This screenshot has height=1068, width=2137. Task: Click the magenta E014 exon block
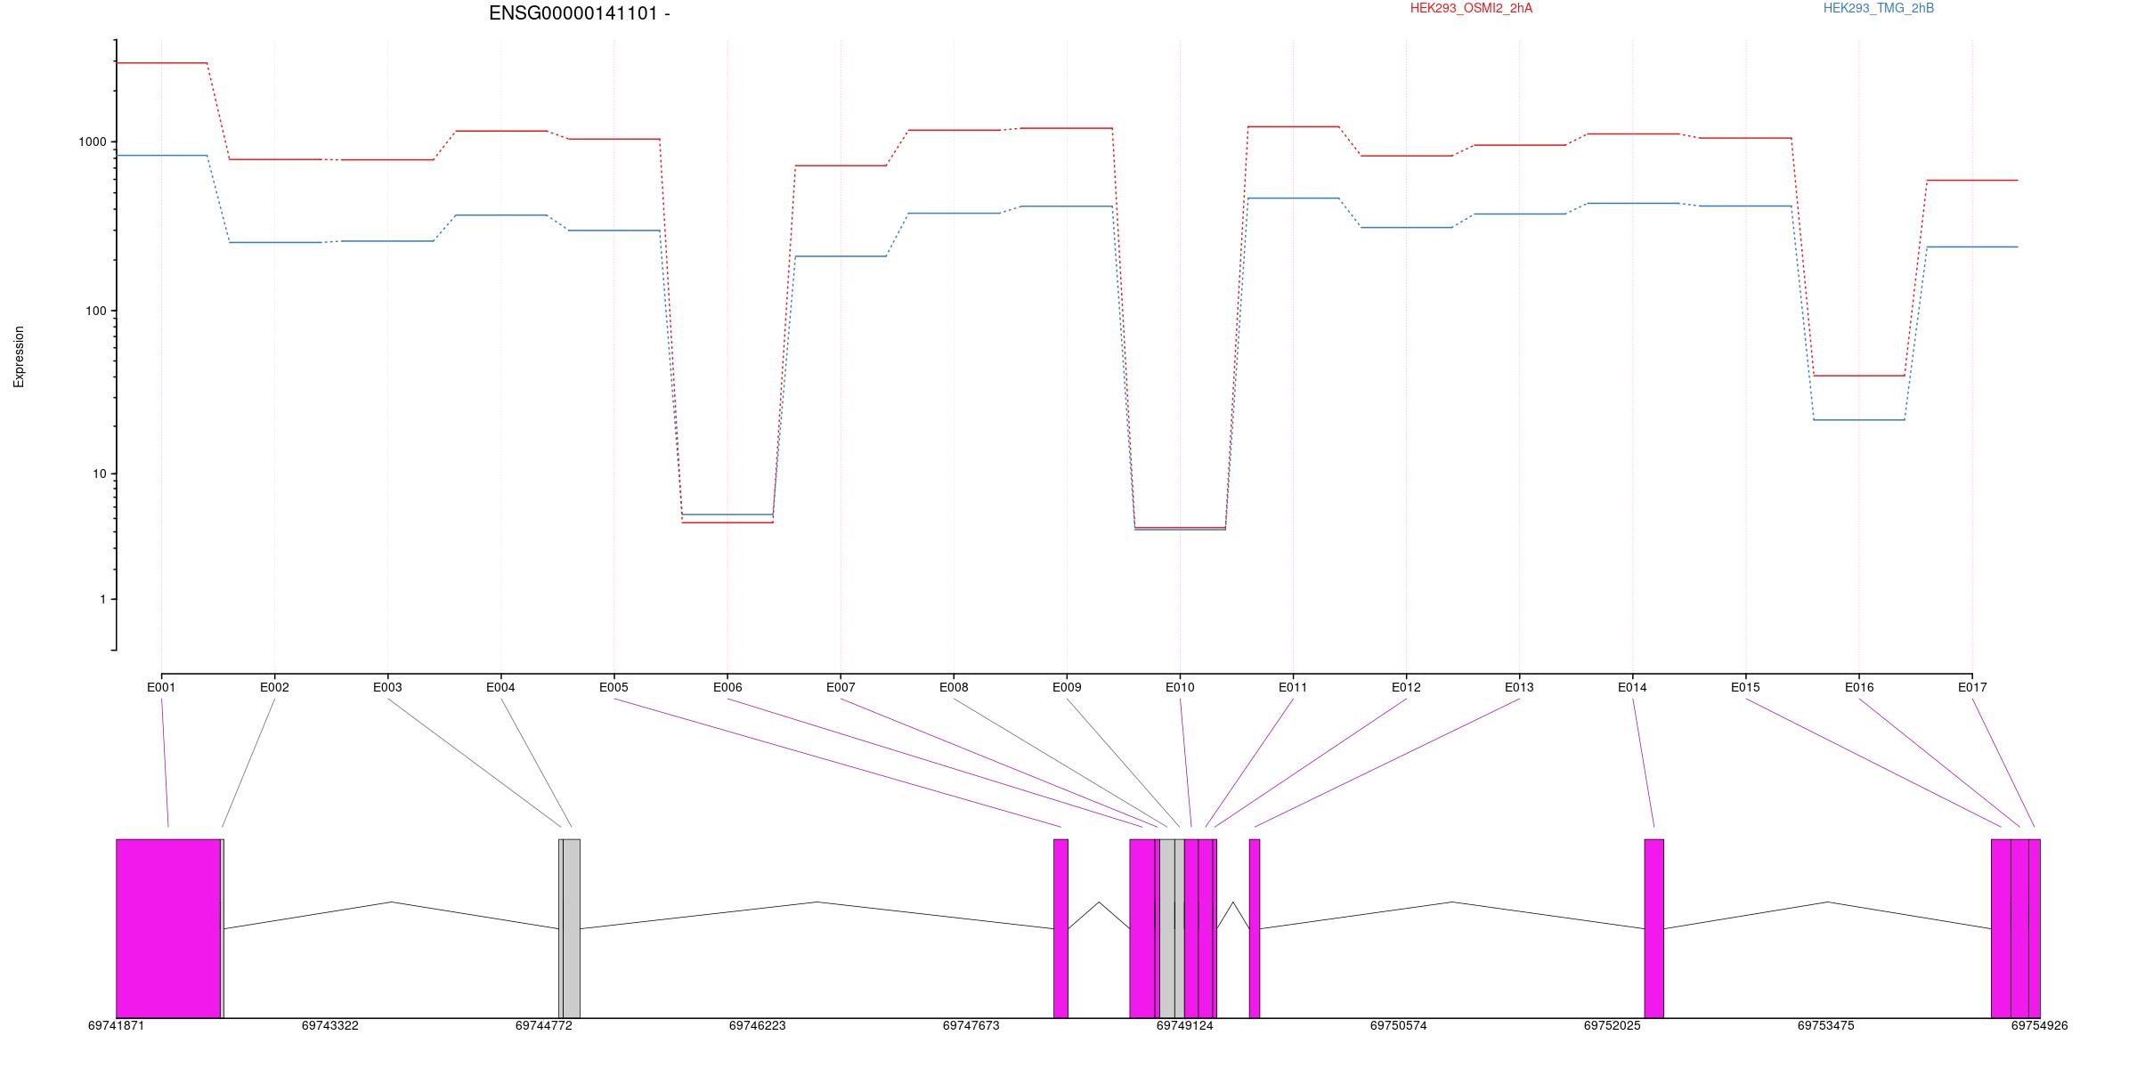pyautogui.click(x=1654, y=928)
